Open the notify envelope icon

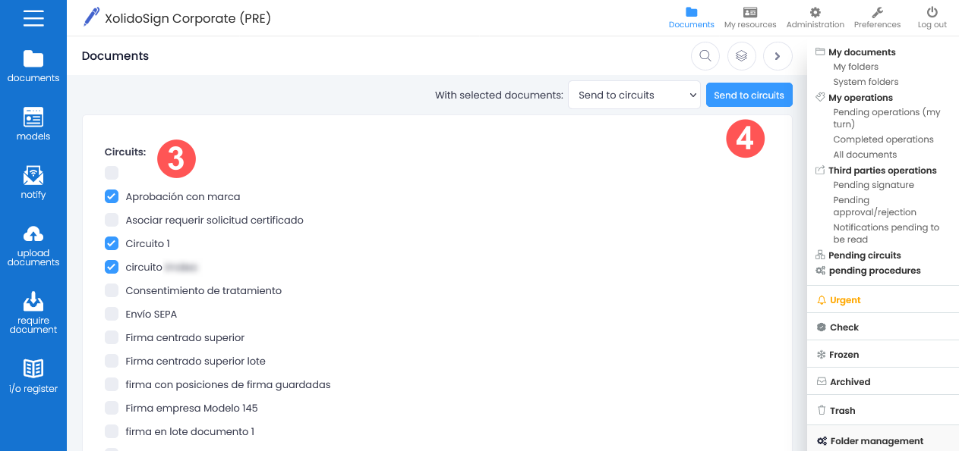tap(33, 176)
